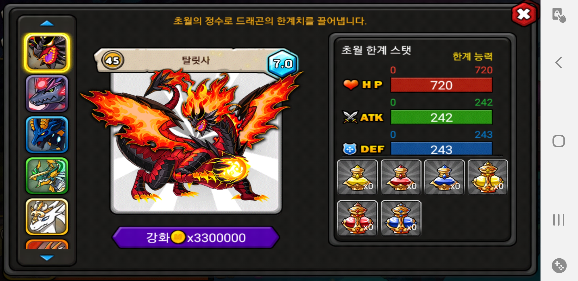Select the small yellow essence potion

pos(357,177)
